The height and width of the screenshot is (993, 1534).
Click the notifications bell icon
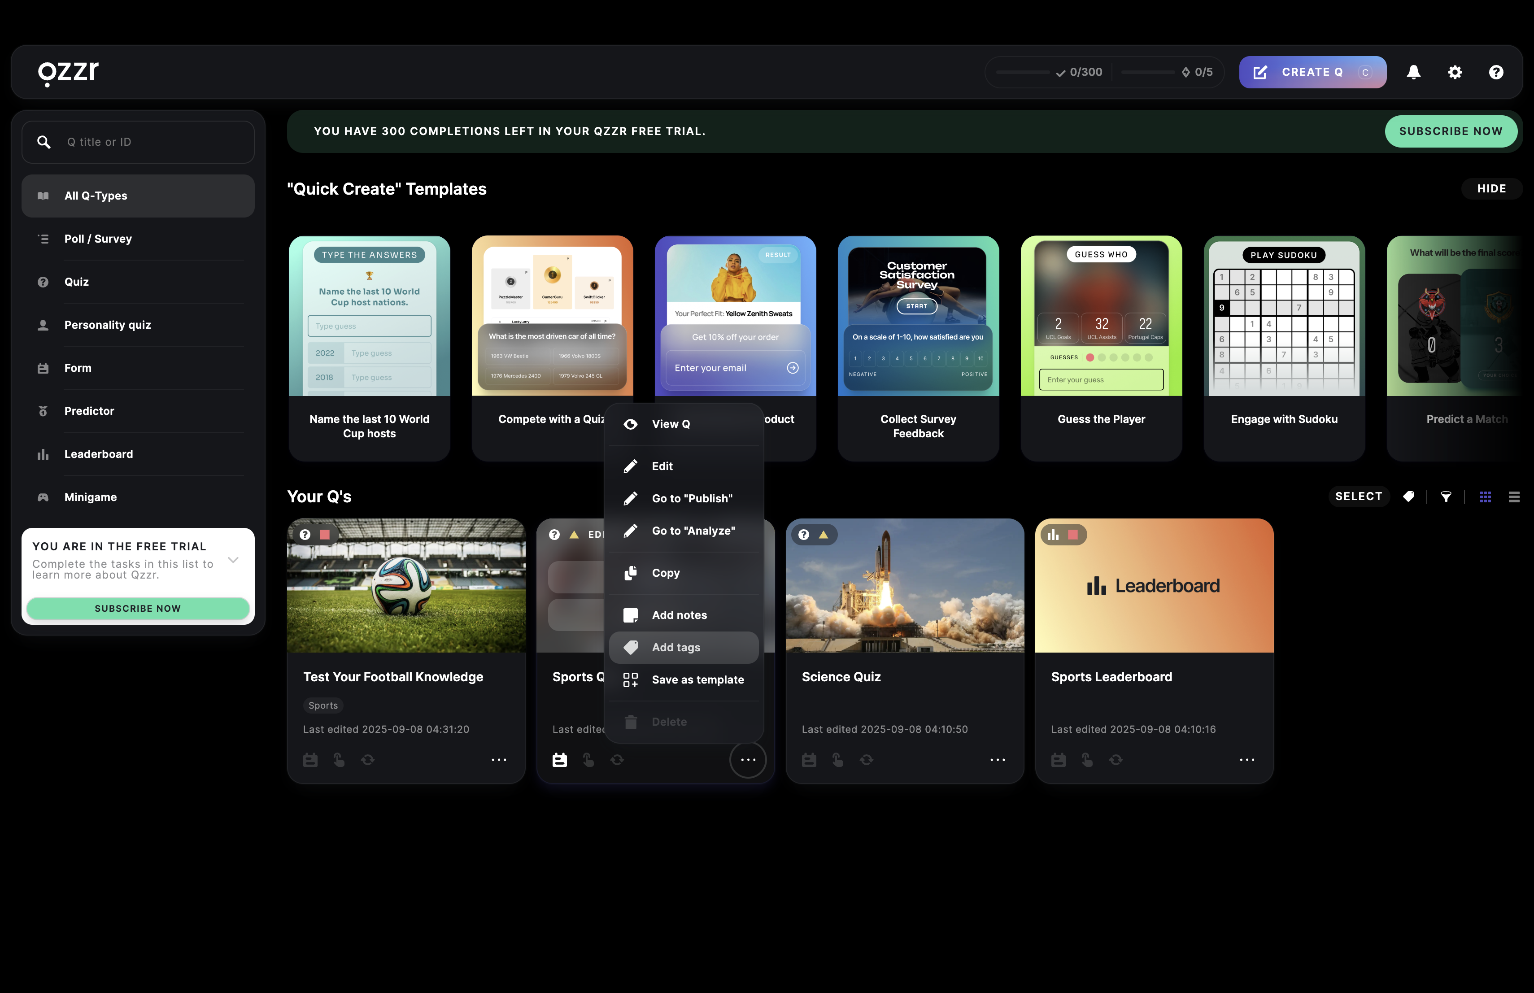[1413, 72]
